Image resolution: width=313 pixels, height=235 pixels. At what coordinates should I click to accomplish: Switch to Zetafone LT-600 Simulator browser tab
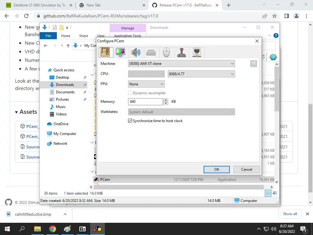coord(39,5)
